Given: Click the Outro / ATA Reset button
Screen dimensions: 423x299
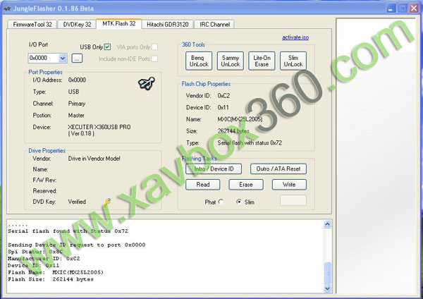Looking at the screenshot, I should pos(278,169).
